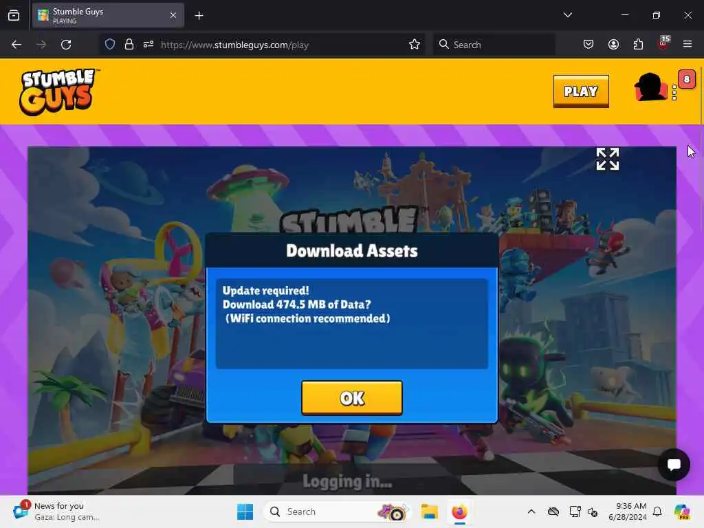The width and height of the screenshot is (704, 528).
Task: Open Firefox application hamburger menu
Action: click(687, 45)
